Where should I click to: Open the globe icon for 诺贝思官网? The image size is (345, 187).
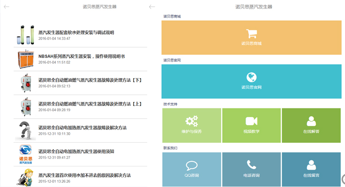tap(251, 78)
